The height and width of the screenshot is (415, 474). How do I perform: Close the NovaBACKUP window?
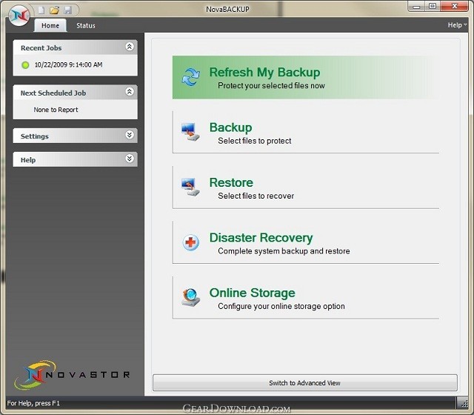pos(454,7)
